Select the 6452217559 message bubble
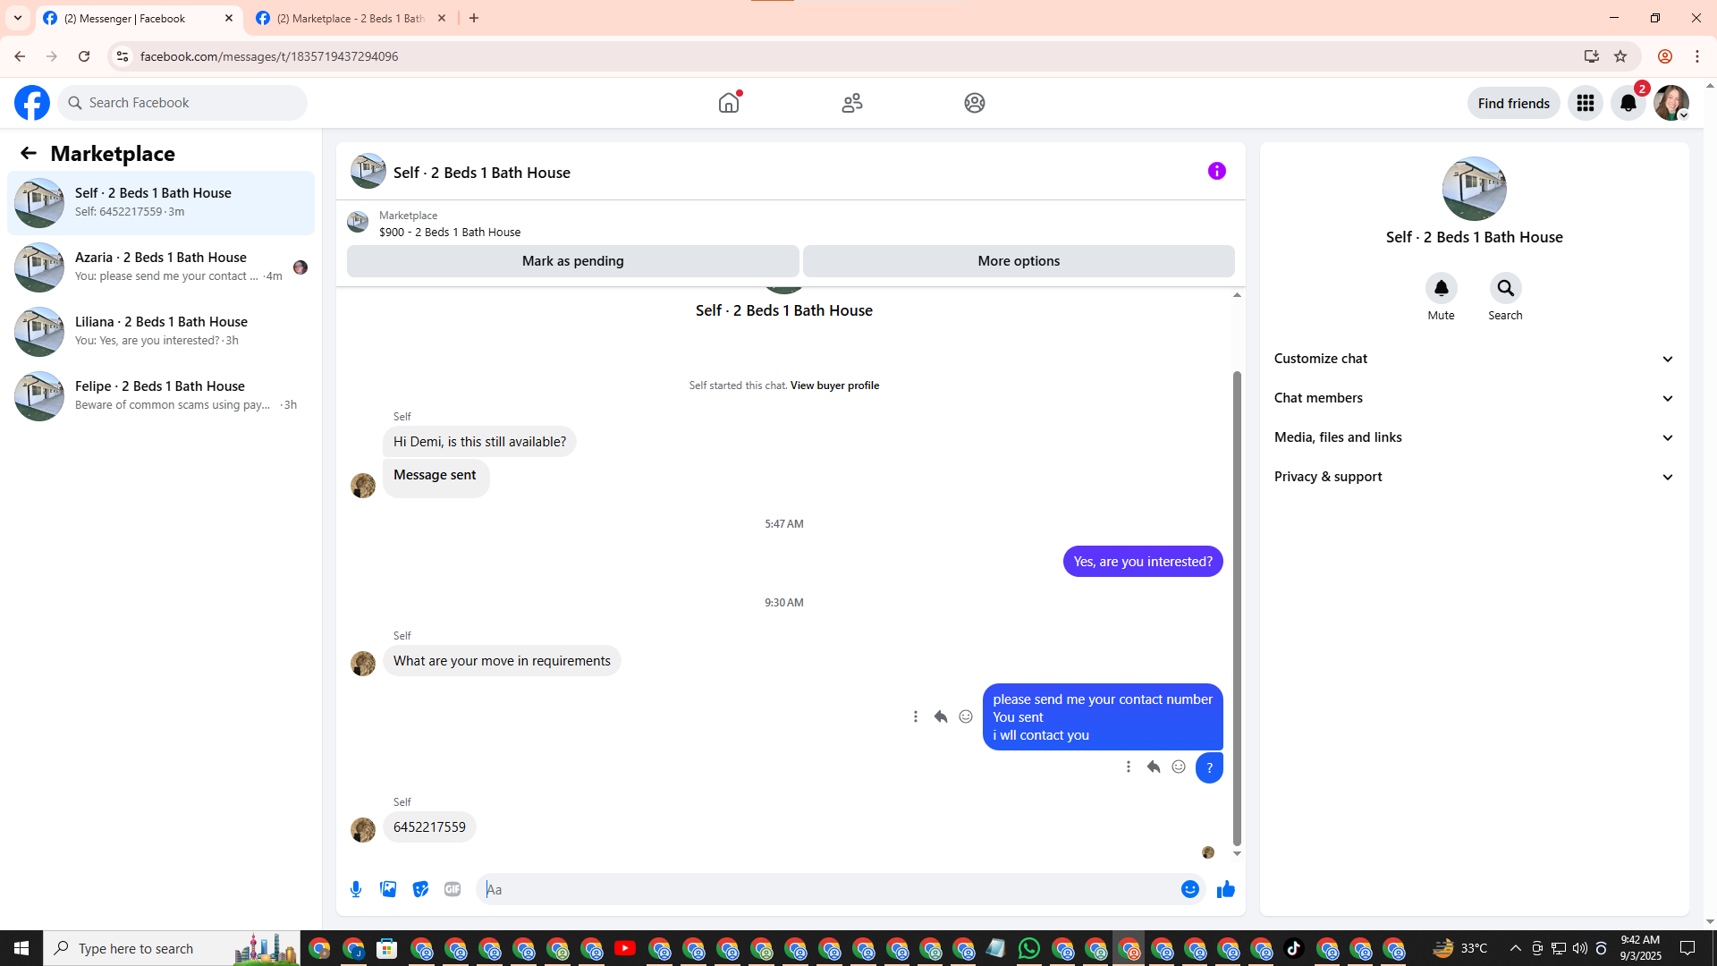This screenshot has height=966, width=1717. (429, 827)
